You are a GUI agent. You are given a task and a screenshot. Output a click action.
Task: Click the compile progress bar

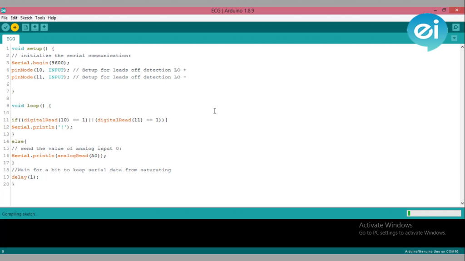tap(434, 213)
